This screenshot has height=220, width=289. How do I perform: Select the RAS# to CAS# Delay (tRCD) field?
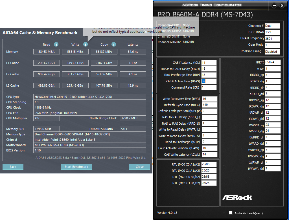(x=209, y=69)
